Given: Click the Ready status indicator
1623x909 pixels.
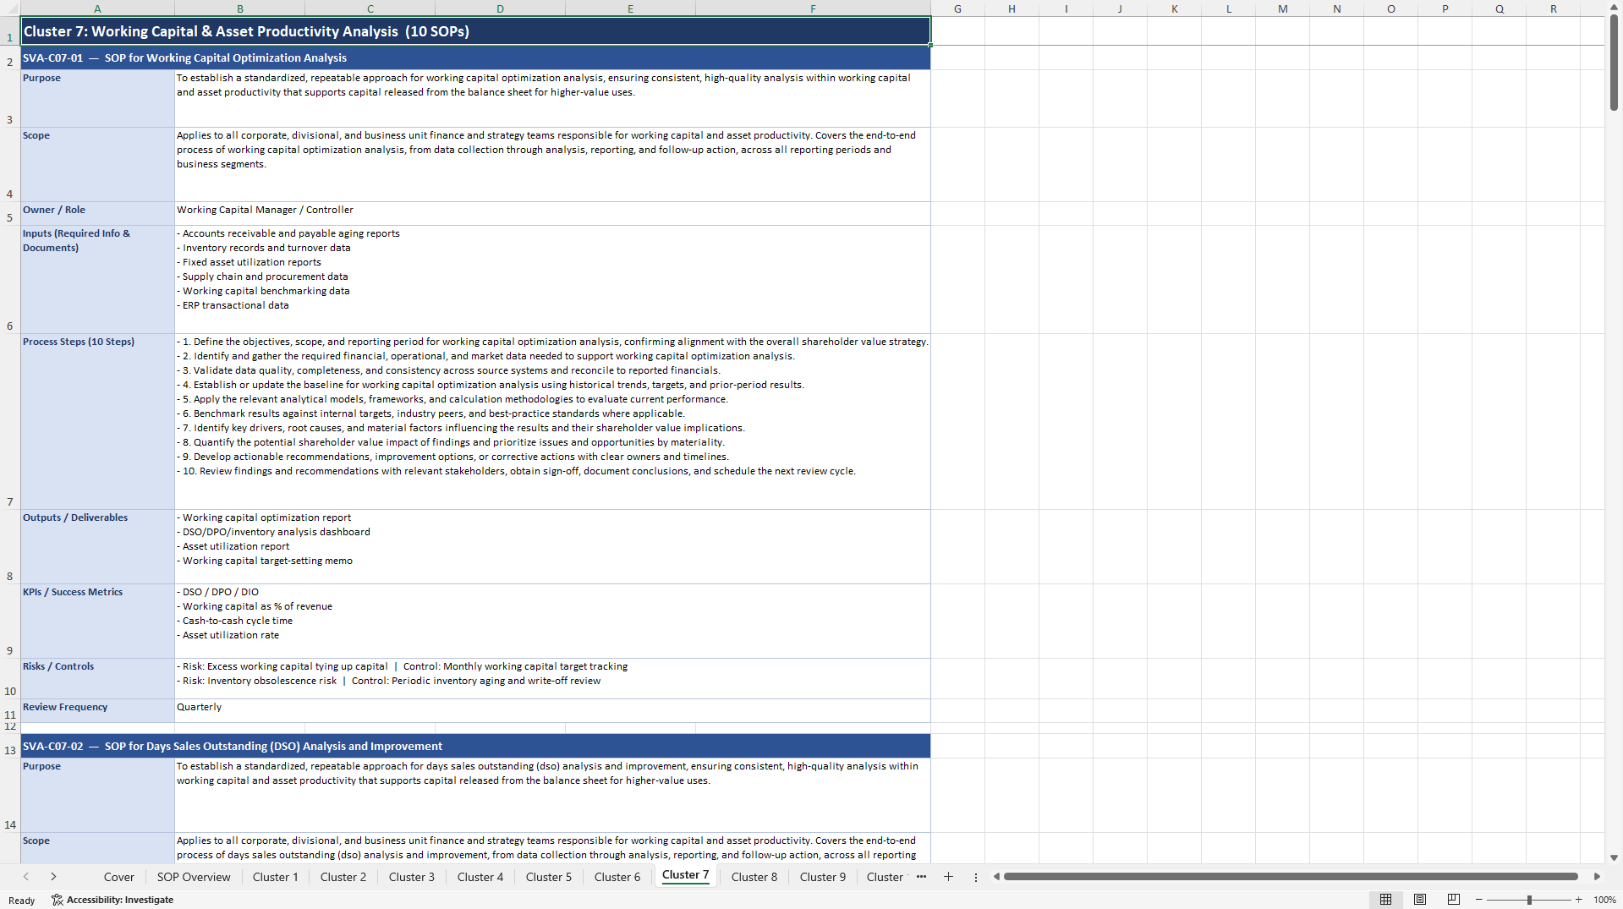Looking at the screenshot, I should point(21,901).
